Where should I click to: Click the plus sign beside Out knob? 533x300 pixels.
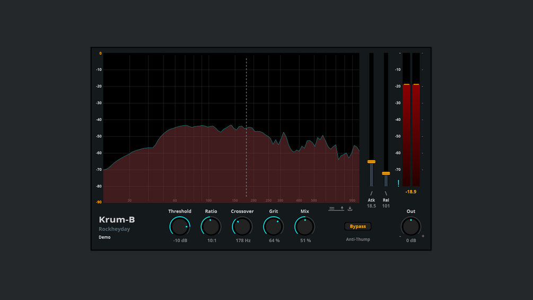(x=423, y=236)
